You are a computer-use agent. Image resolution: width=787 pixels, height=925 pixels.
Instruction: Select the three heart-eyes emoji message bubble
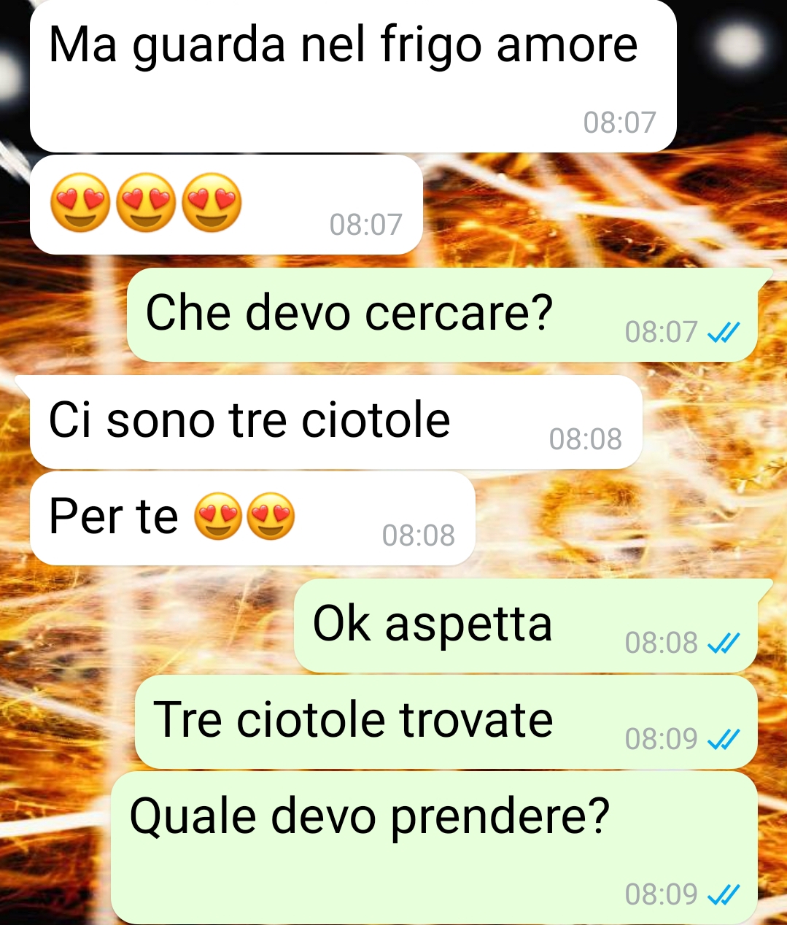[226, 204]
